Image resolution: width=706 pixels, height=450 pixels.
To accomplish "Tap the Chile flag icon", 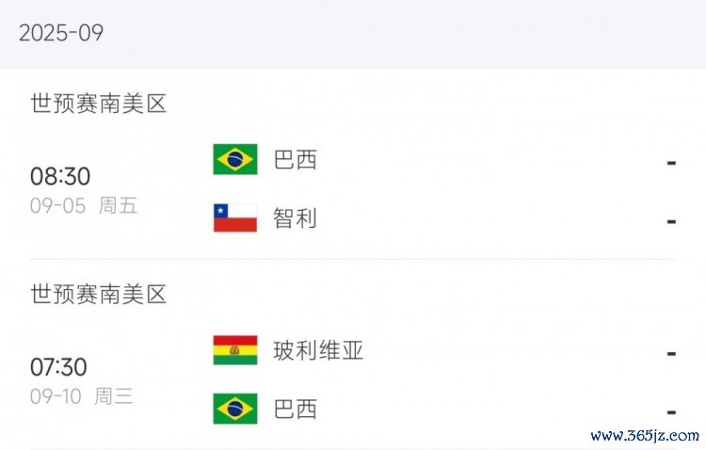I will (235, 217).
